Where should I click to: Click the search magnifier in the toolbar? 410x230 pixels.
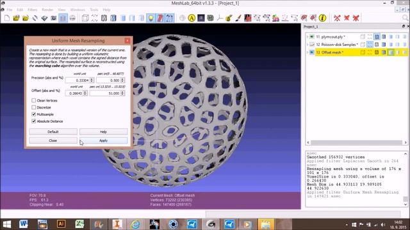(406, 18)
